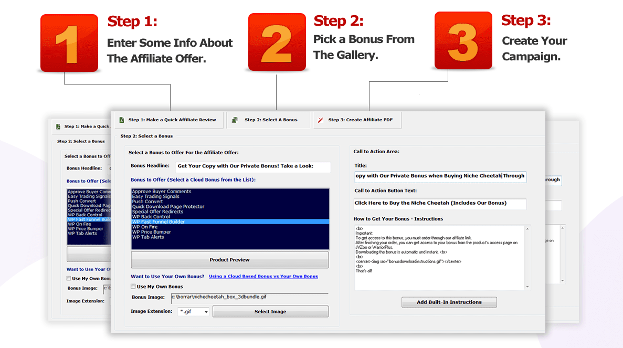Select WP On Fire in back window list
Image resolution: width=623 pixels, height=348 pixels.
pos(89,225)
